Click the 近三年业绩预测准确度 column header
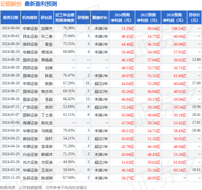Image resolution: width=202 pixels, height=190 pixels. (x=65, y=18)
